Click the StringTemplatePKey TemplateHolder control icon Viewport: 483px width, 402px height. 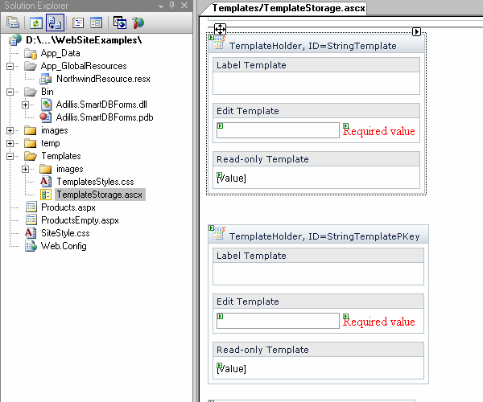point(217,233)
